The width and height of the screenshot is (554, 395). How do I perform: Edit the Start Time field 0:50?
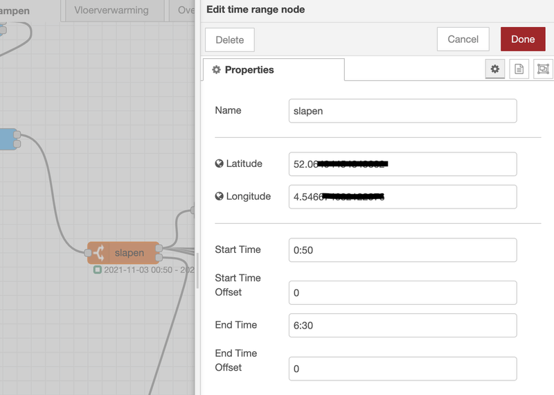403,250
